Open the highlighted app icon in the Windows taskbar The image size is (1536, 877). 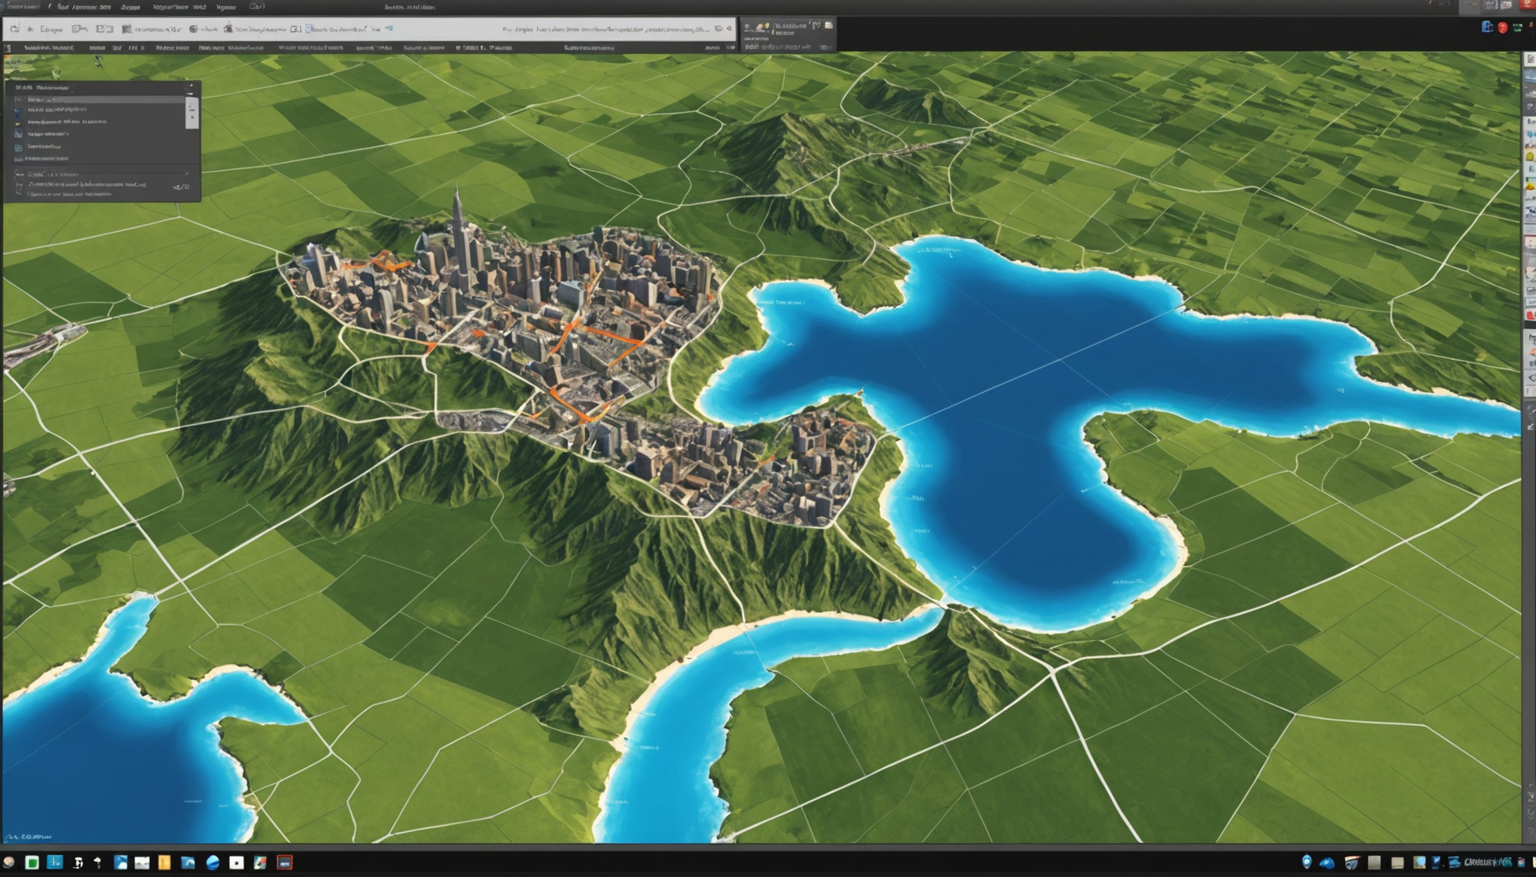pyautogui.click(x=286, y=864)
